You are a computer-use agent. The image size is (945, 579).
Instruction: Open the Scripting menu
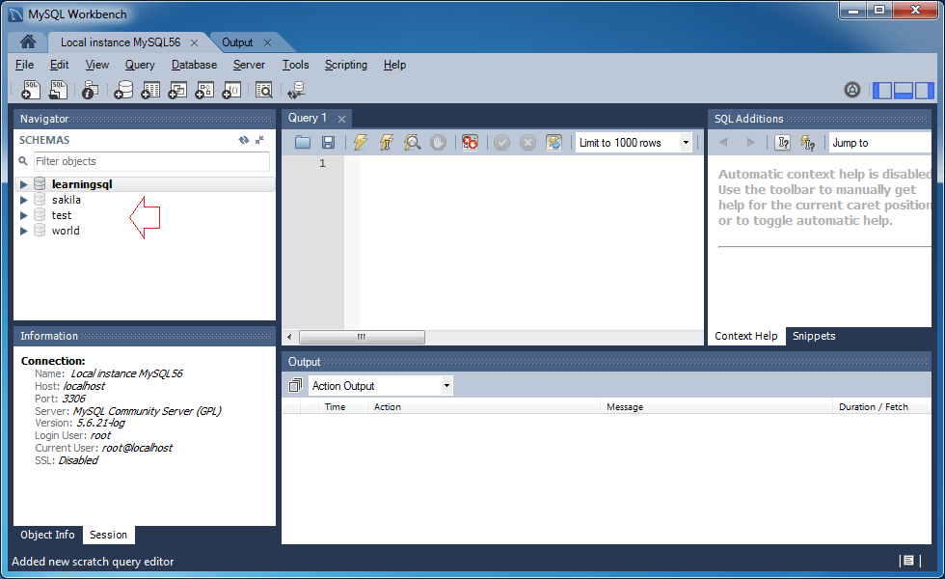point(346,65)
